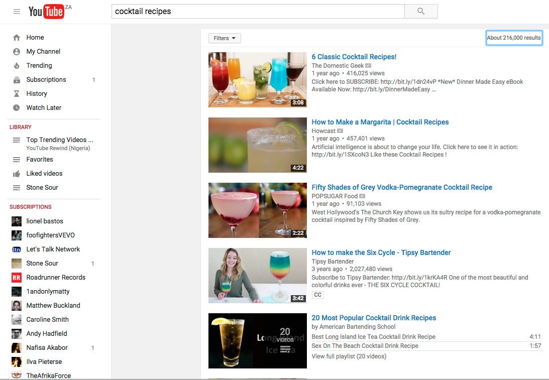Viewport: 549px width, 380px height.
Task: Click the Top Trending Videos playlist icon
Action: pos(17,140)
